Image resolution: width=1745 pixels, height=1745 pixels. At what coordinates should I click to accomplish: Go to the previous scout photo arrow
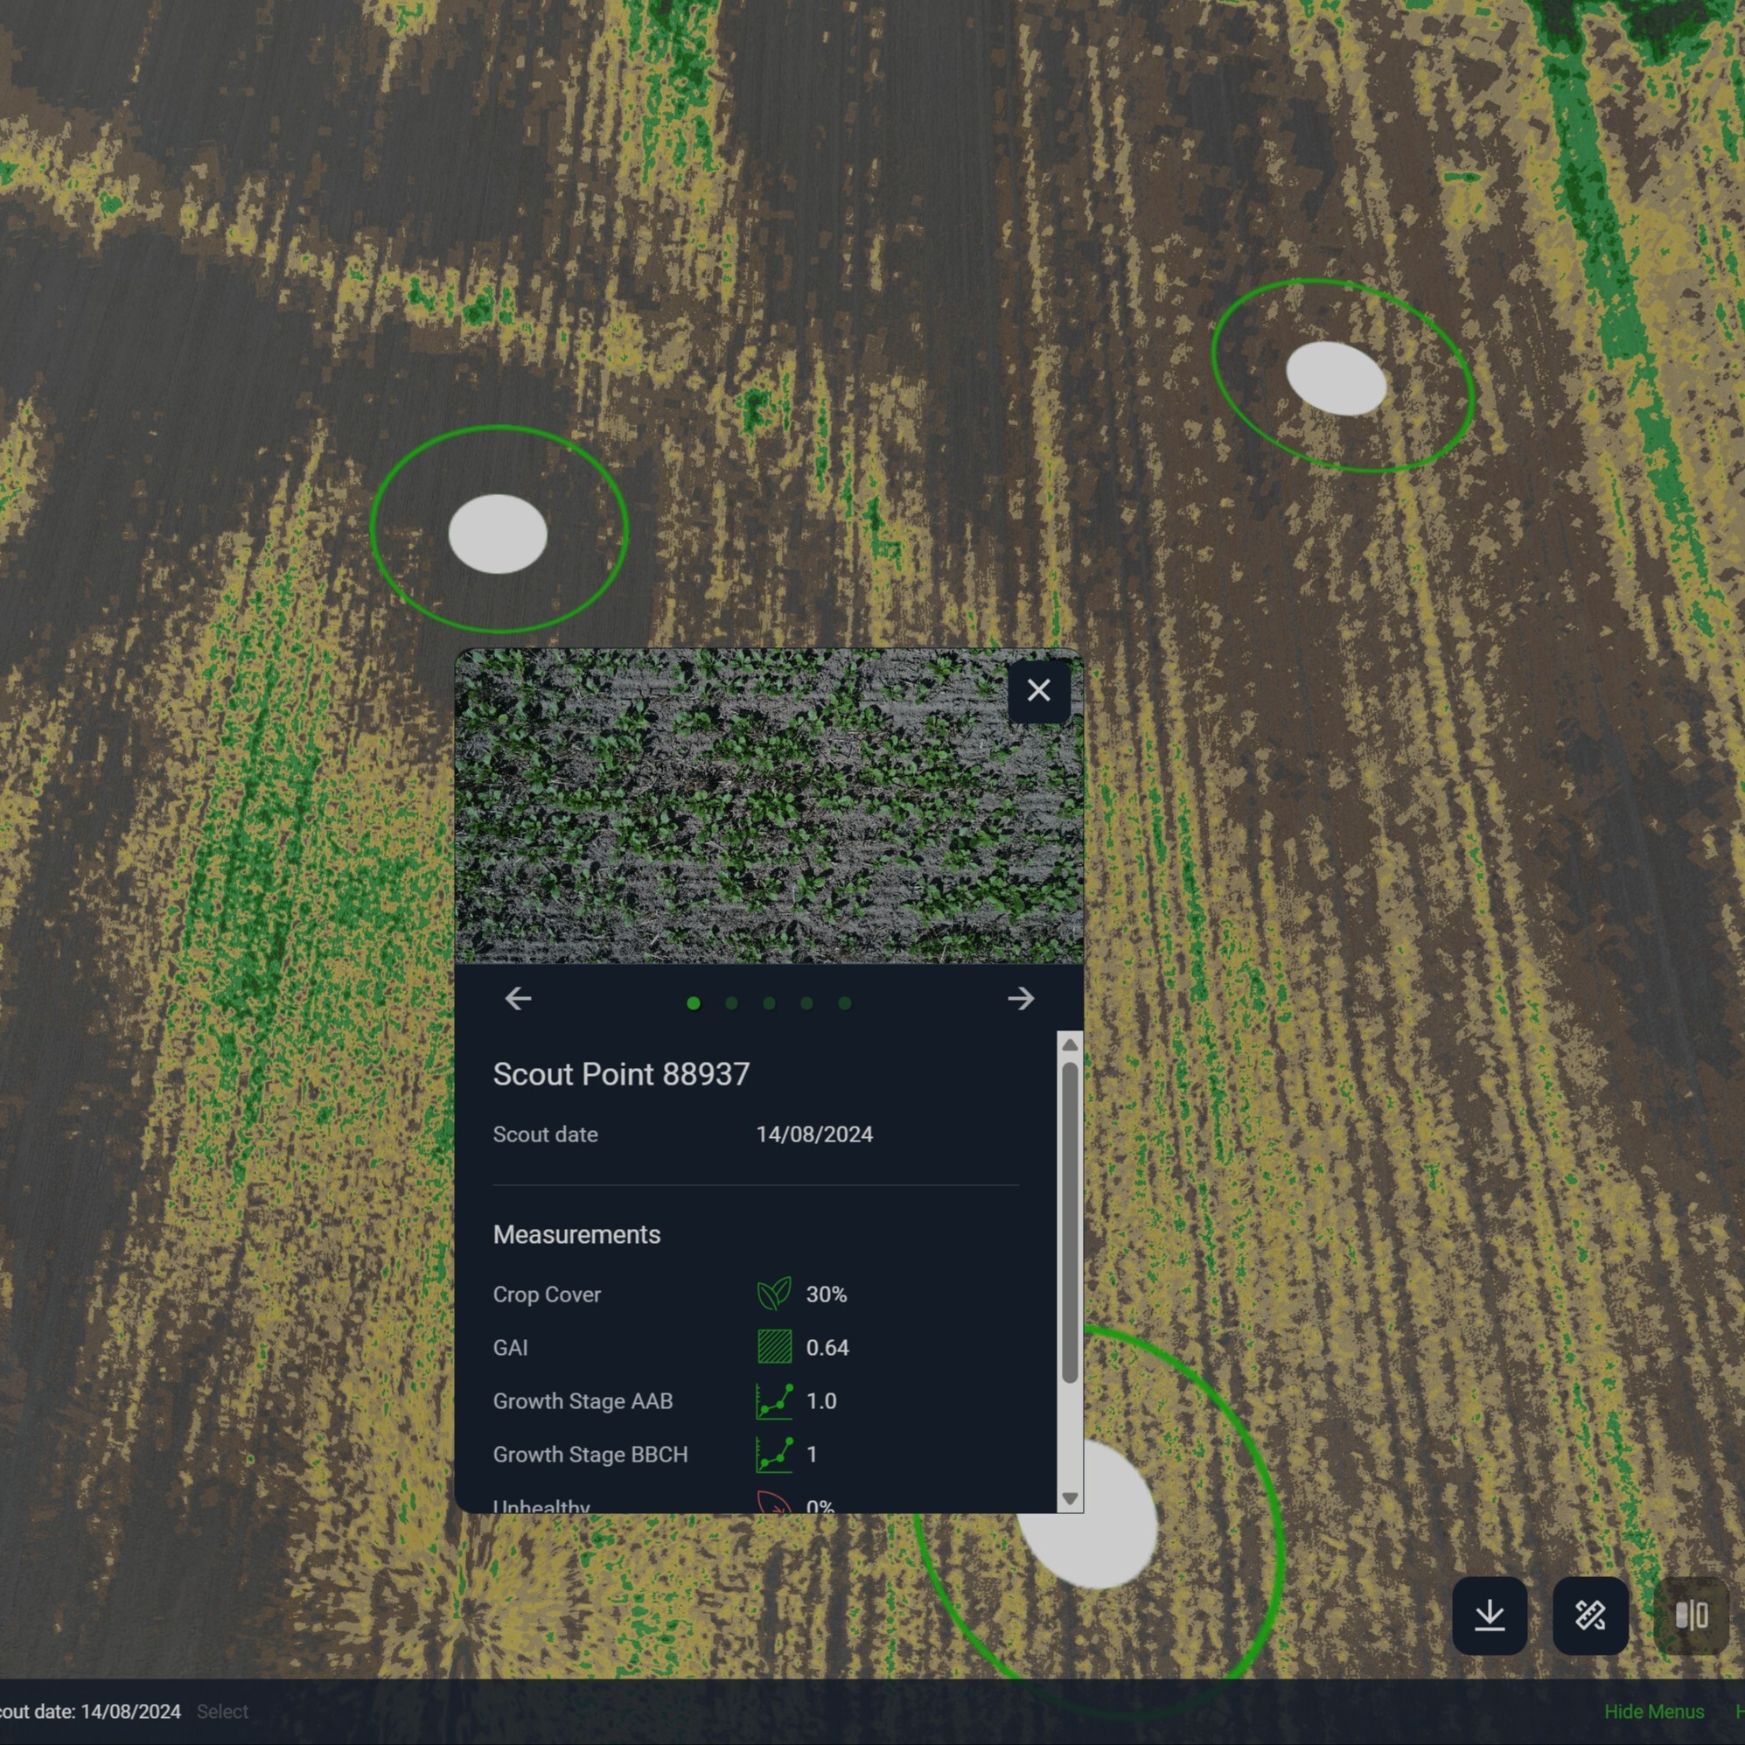[518, 999]
